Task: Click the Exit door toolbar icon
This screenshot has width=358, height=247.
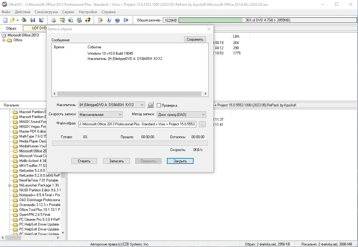Action: click(126, 20)
